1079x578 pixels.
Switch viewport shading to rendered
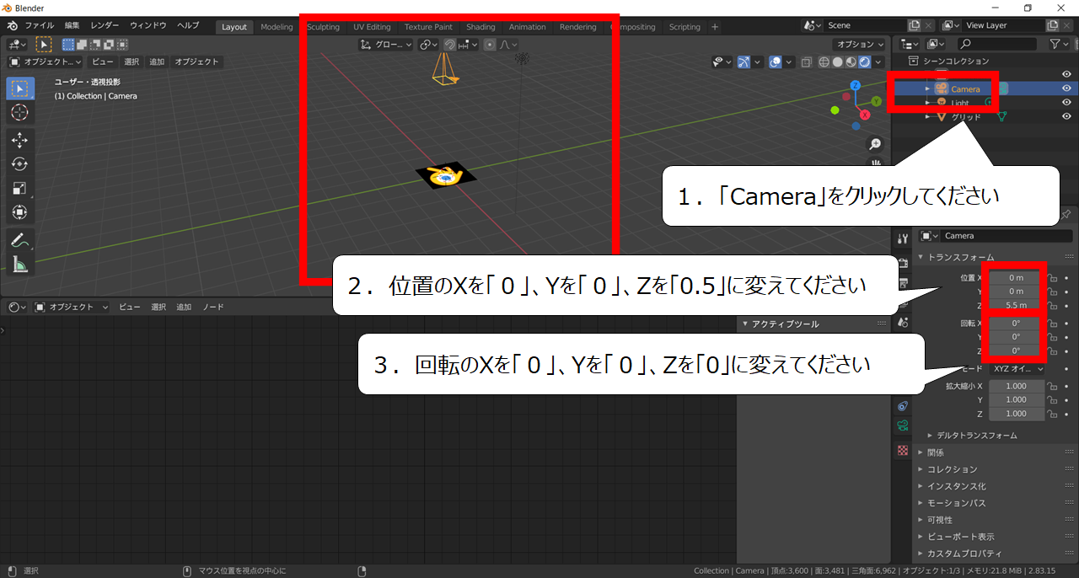tap(864, 62)
